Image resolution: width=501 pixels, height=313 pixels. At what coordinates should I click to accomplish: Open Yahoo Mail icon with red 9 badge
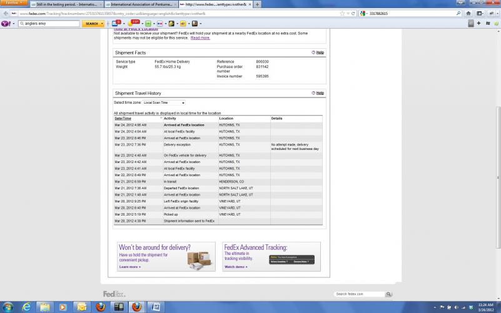coord(116,23)
